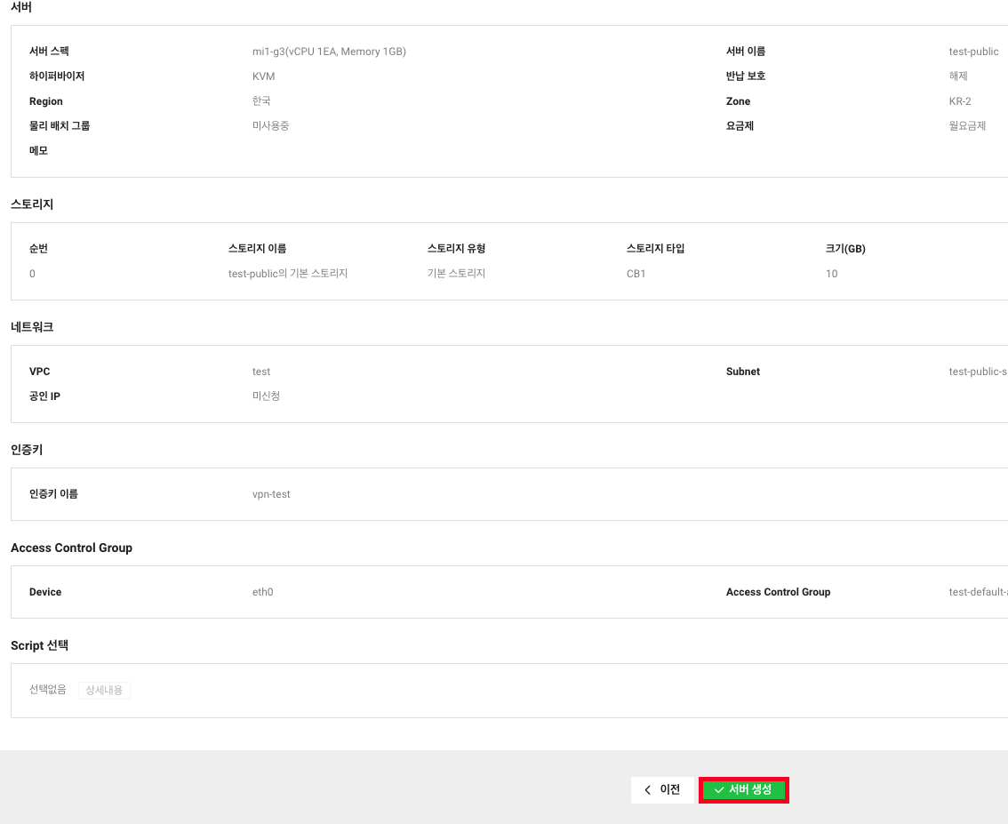Click the Device value eth0
This screenshot has width=1008, height=824.
coord(262,592)
